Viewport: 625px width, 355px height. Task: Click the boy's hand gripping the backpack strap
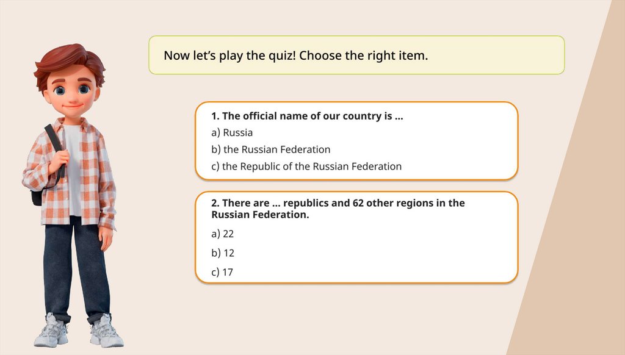pos(59,162)
